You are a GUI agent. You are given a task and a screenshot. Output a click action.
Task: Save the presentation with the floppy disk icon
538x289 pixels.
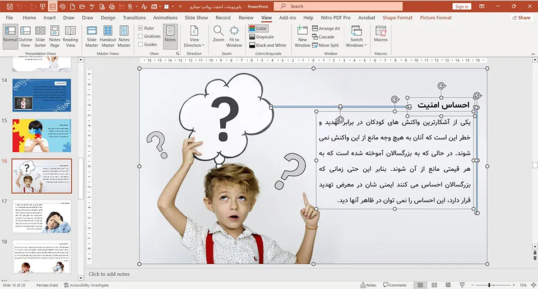pyautogui.click(x=10, y=7)
